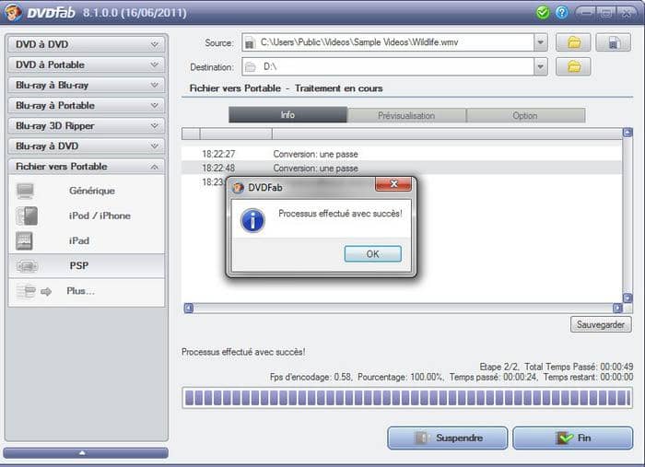
Task: Switch to the Prévisualisation tab
Action: pos(406,115)
